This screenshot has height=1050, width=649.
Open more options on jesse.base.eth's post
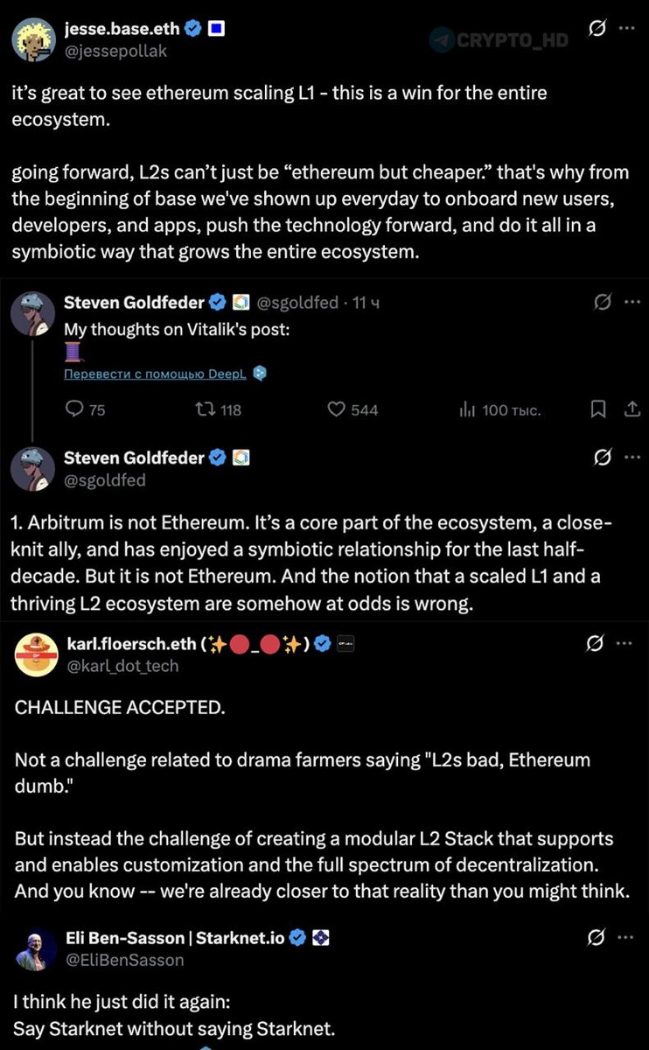click(626, 29)
